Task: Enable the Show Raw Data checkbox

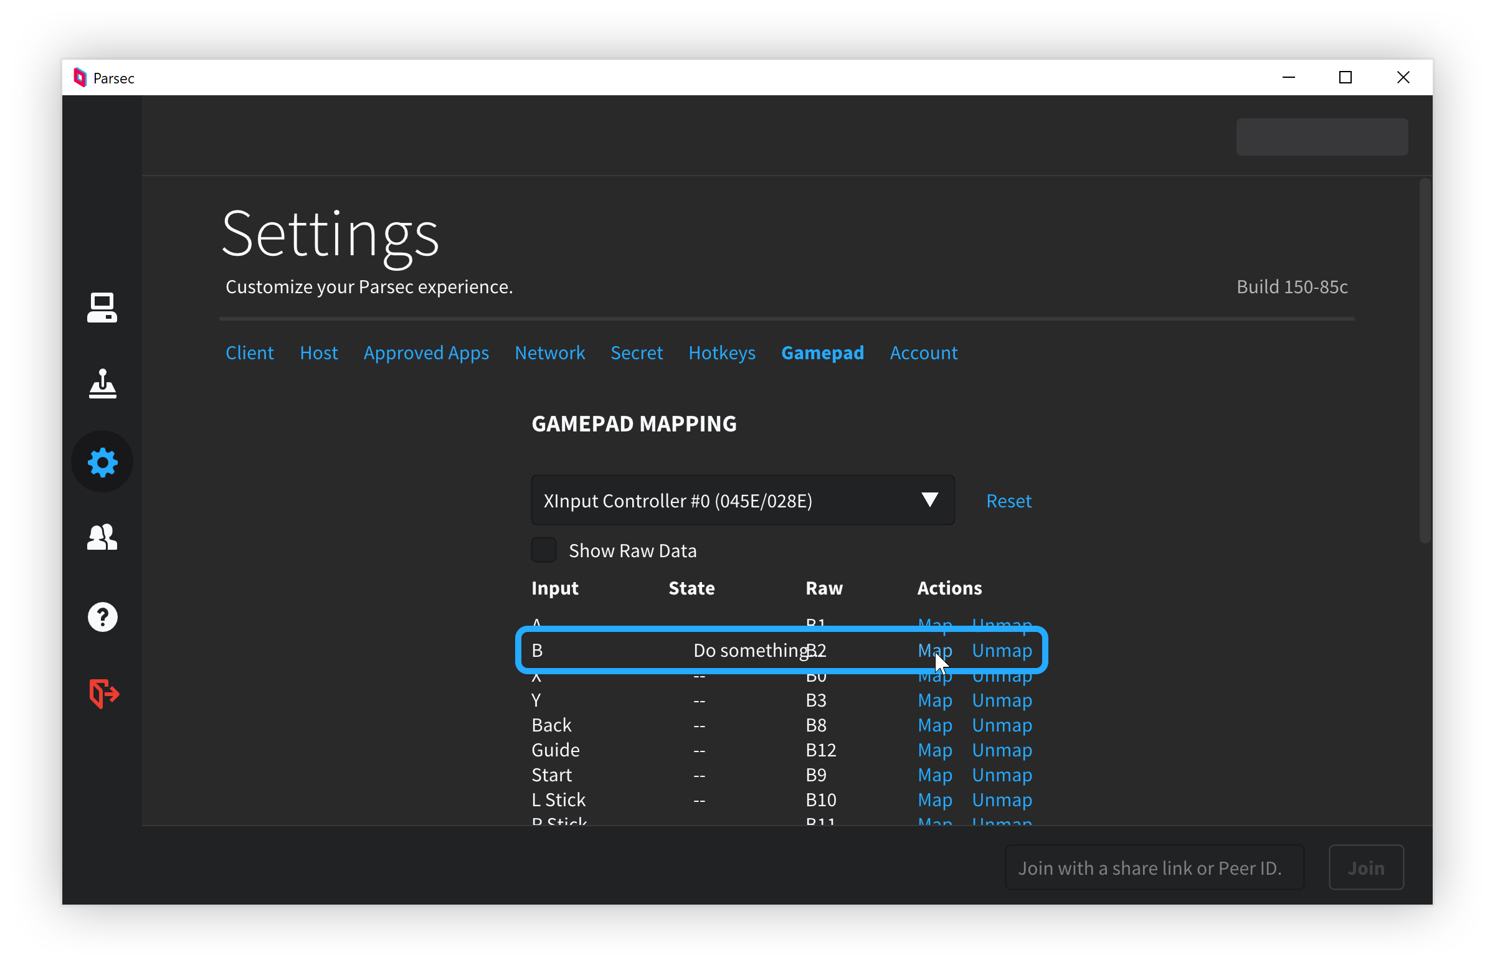Action: point(543,550)
